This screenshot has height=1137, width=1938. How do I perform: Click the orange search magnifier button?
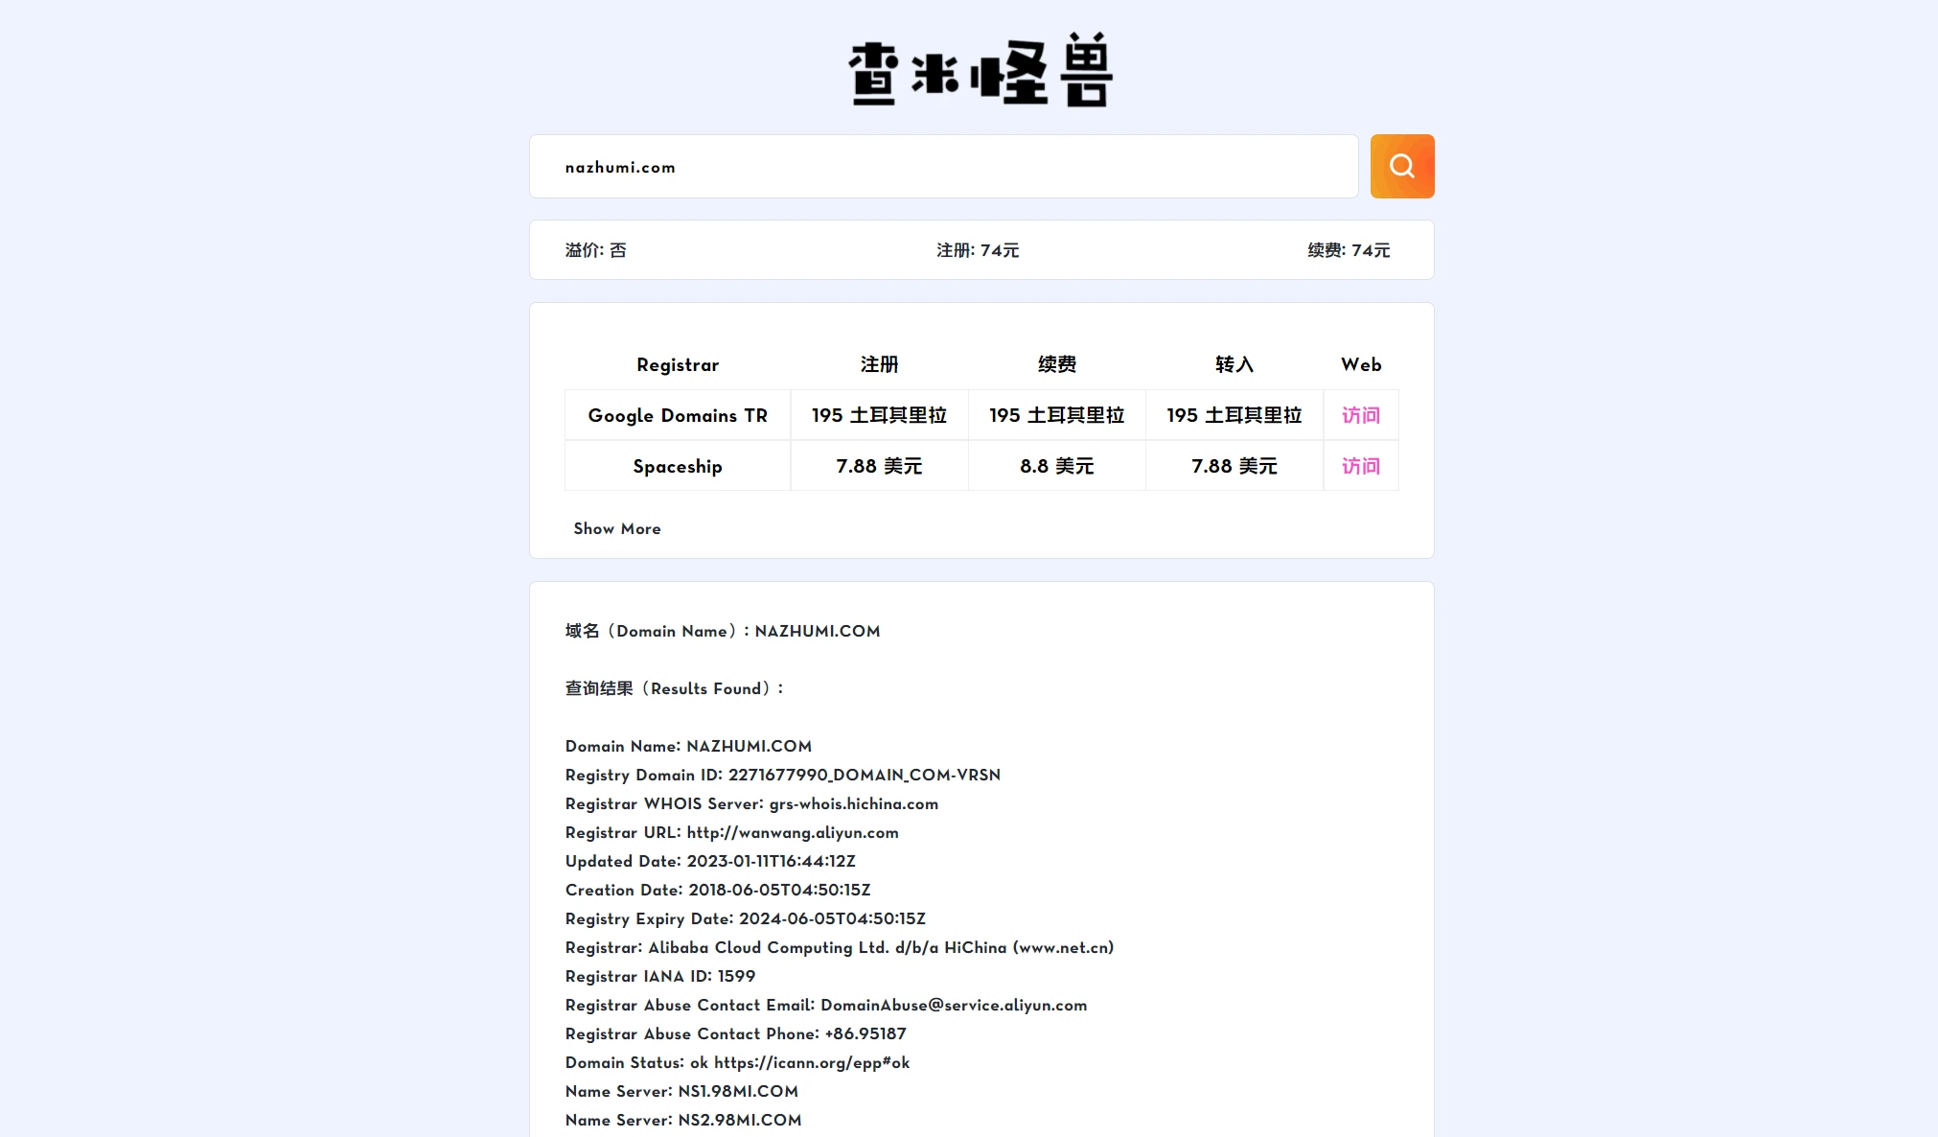click(1401, 166)
